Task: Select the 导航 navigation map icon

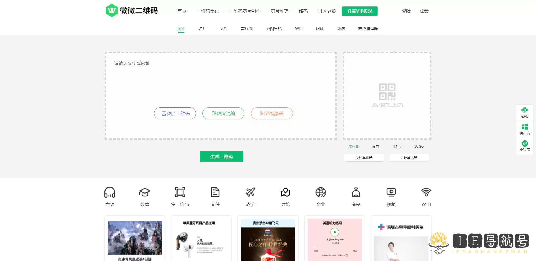Action: [x=285, y=192]
